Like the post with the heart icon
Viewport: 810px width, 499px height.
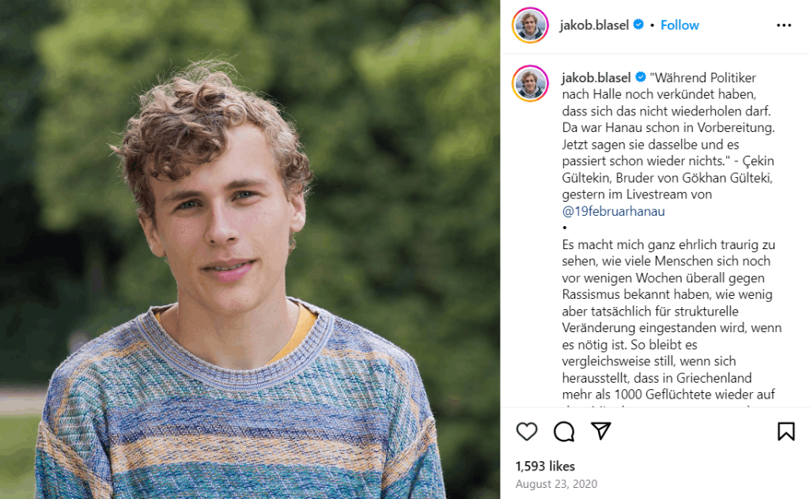[x=527, y=431]
